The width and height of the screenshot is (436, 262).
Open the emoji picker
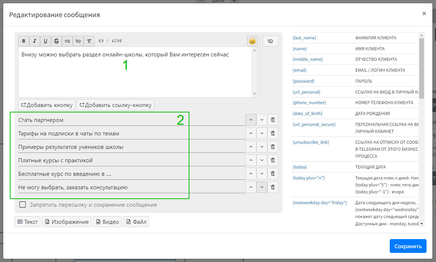click(252, 41)
